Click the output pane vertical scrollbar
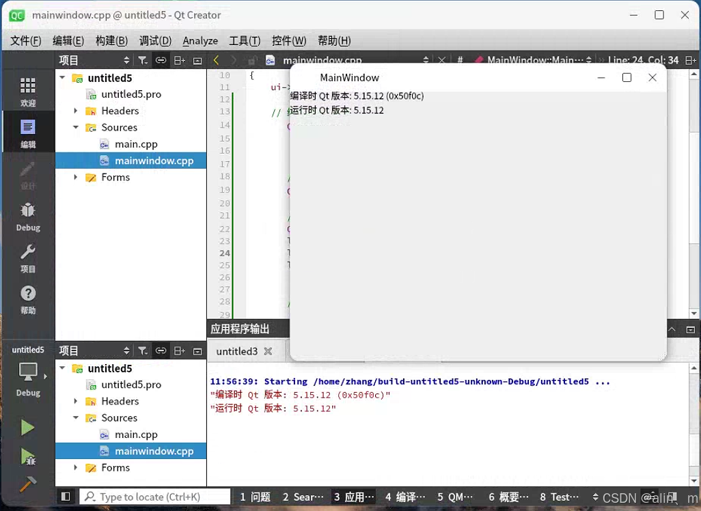The height and width of the screenshot is (511, 701). click(694, 424)
